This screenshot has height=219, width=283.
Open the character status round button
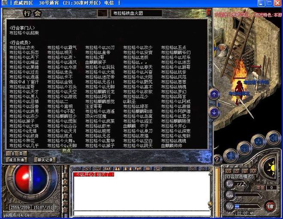pos(231,156)
